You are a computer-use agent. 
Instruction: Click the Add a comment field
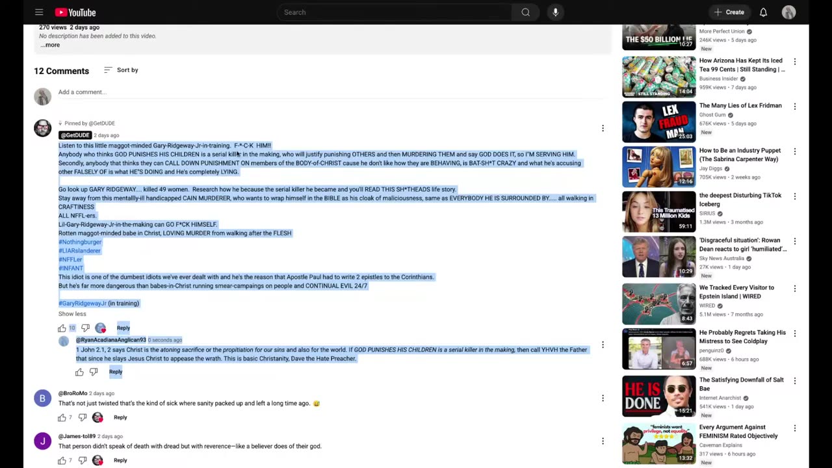pyautogui.click(x=330, y=92)
